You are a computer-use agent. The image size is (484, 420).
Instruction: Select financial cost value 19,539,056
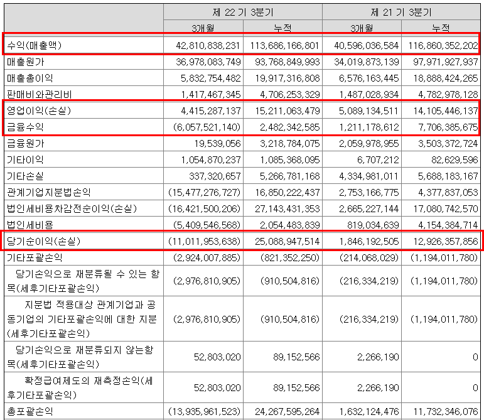(217, 144)
